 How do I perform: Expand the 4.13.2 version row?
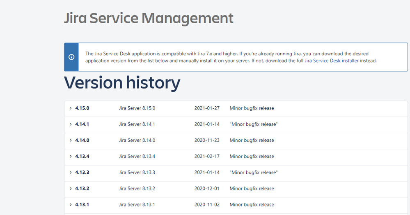71,188
